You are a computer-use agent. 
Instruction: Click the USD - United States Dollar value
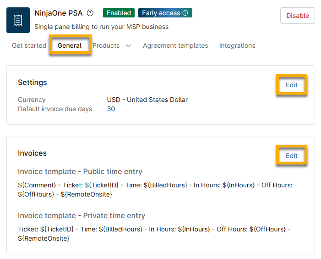tap(147, 100)
